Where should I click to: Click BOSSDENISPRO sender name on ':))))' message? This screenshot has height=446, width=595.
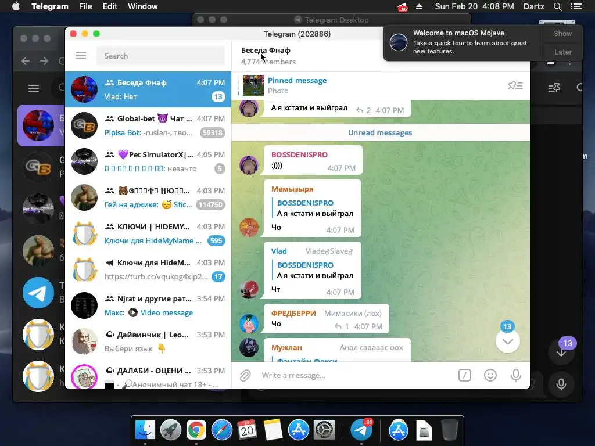tap(299, 154)
